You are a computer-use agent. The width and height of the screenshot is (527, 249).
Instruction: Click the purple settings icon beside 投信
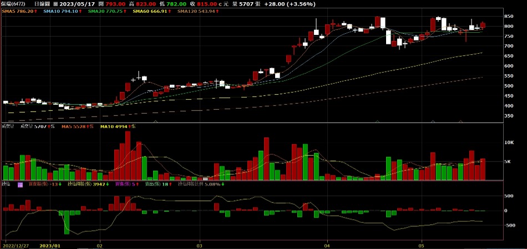pyautogui.click(x=20, y=185)
